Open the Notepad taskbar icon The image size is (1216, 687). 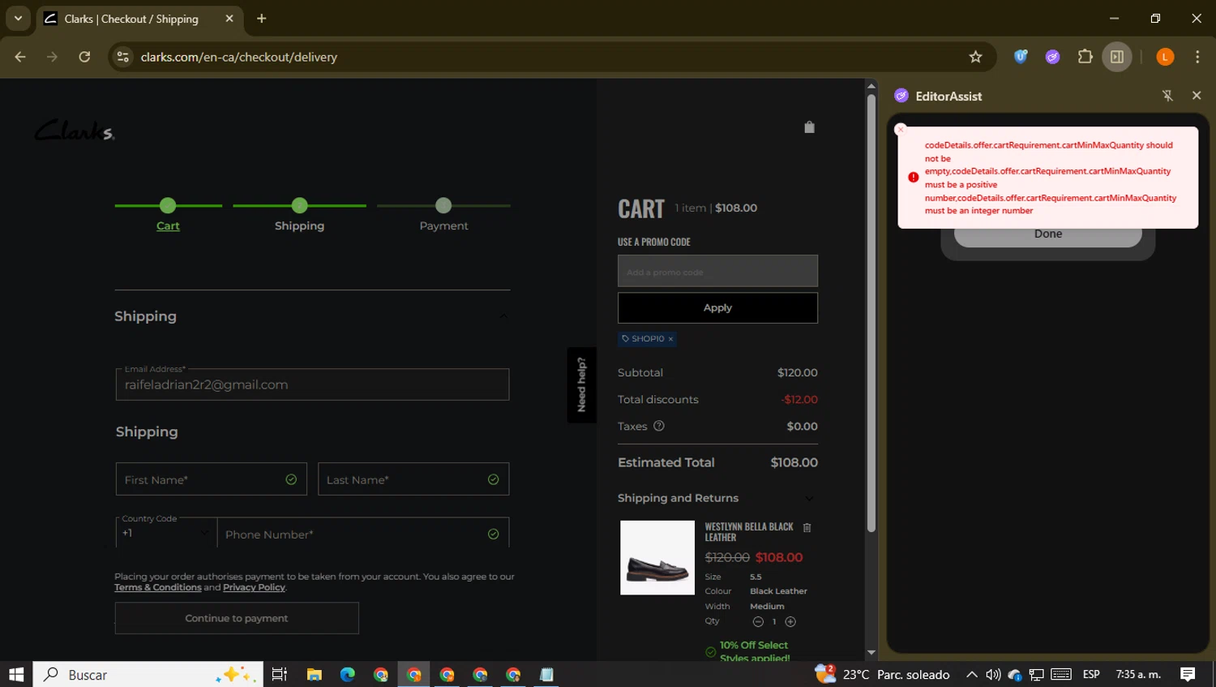(x=546, y=674)
